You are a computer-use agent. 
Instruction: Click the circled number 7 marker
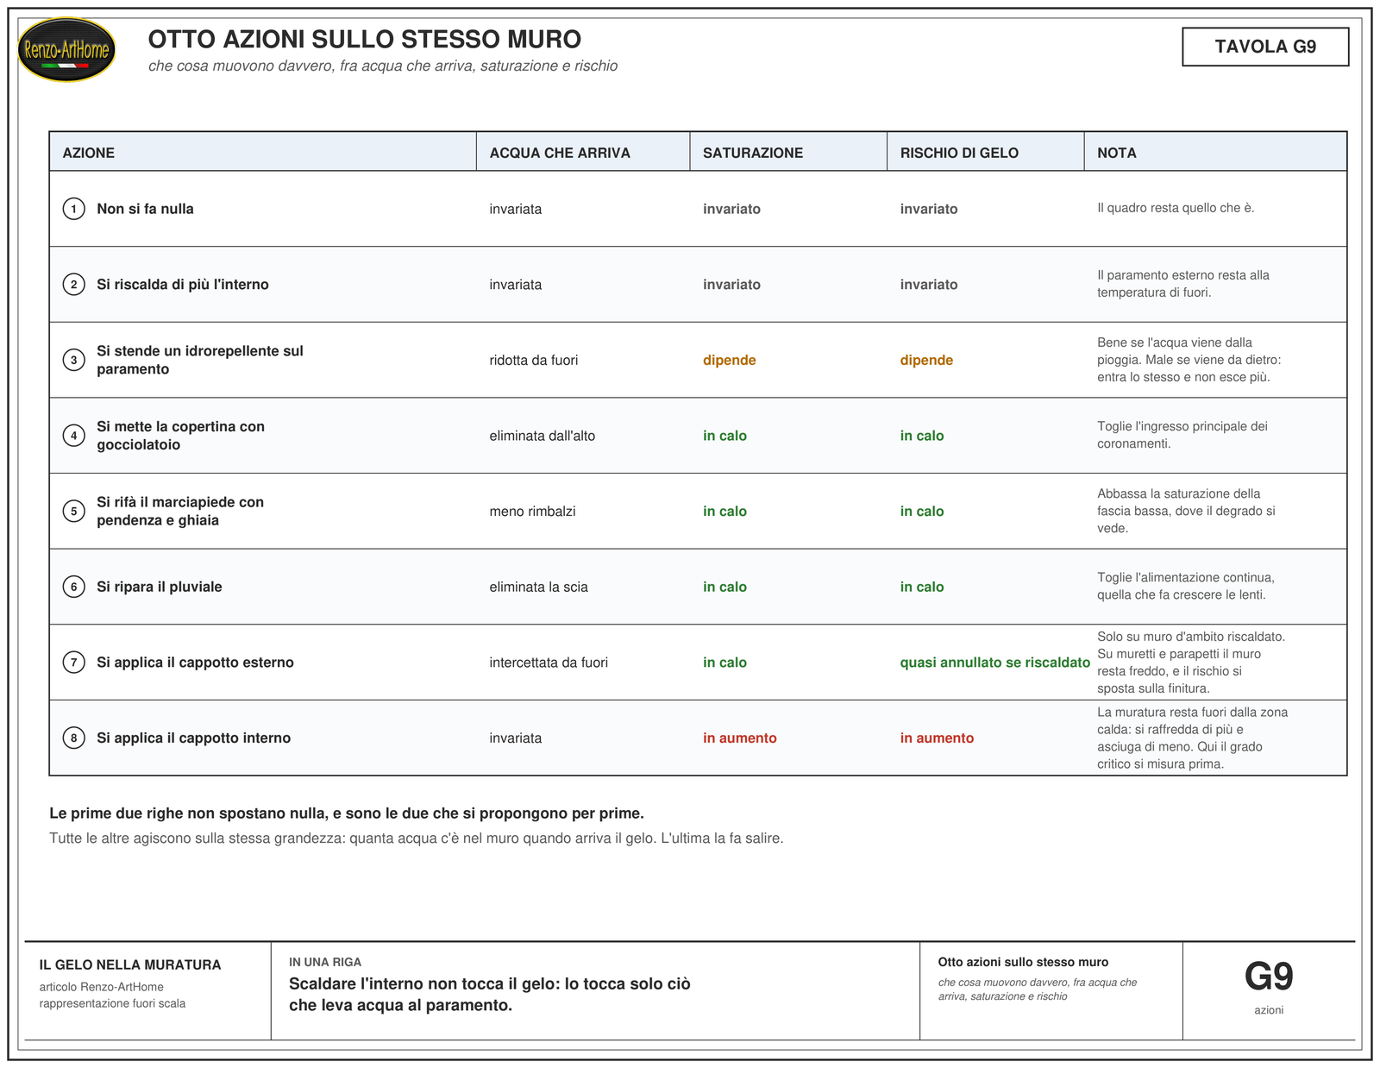tap(74, 663)
